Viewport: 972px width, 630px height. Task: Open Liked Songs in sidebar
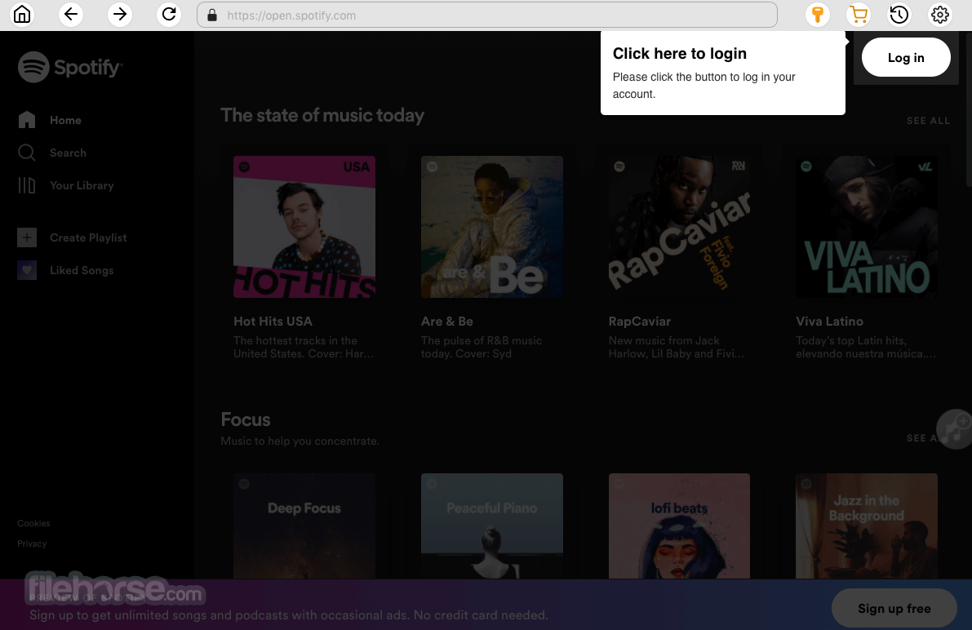(x=66, y=270)
